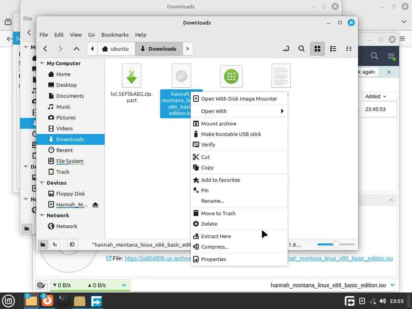This screenshot has height=309, width=412.
Task: Open the Linux Mint start menu
Action: tap(9, 301)
